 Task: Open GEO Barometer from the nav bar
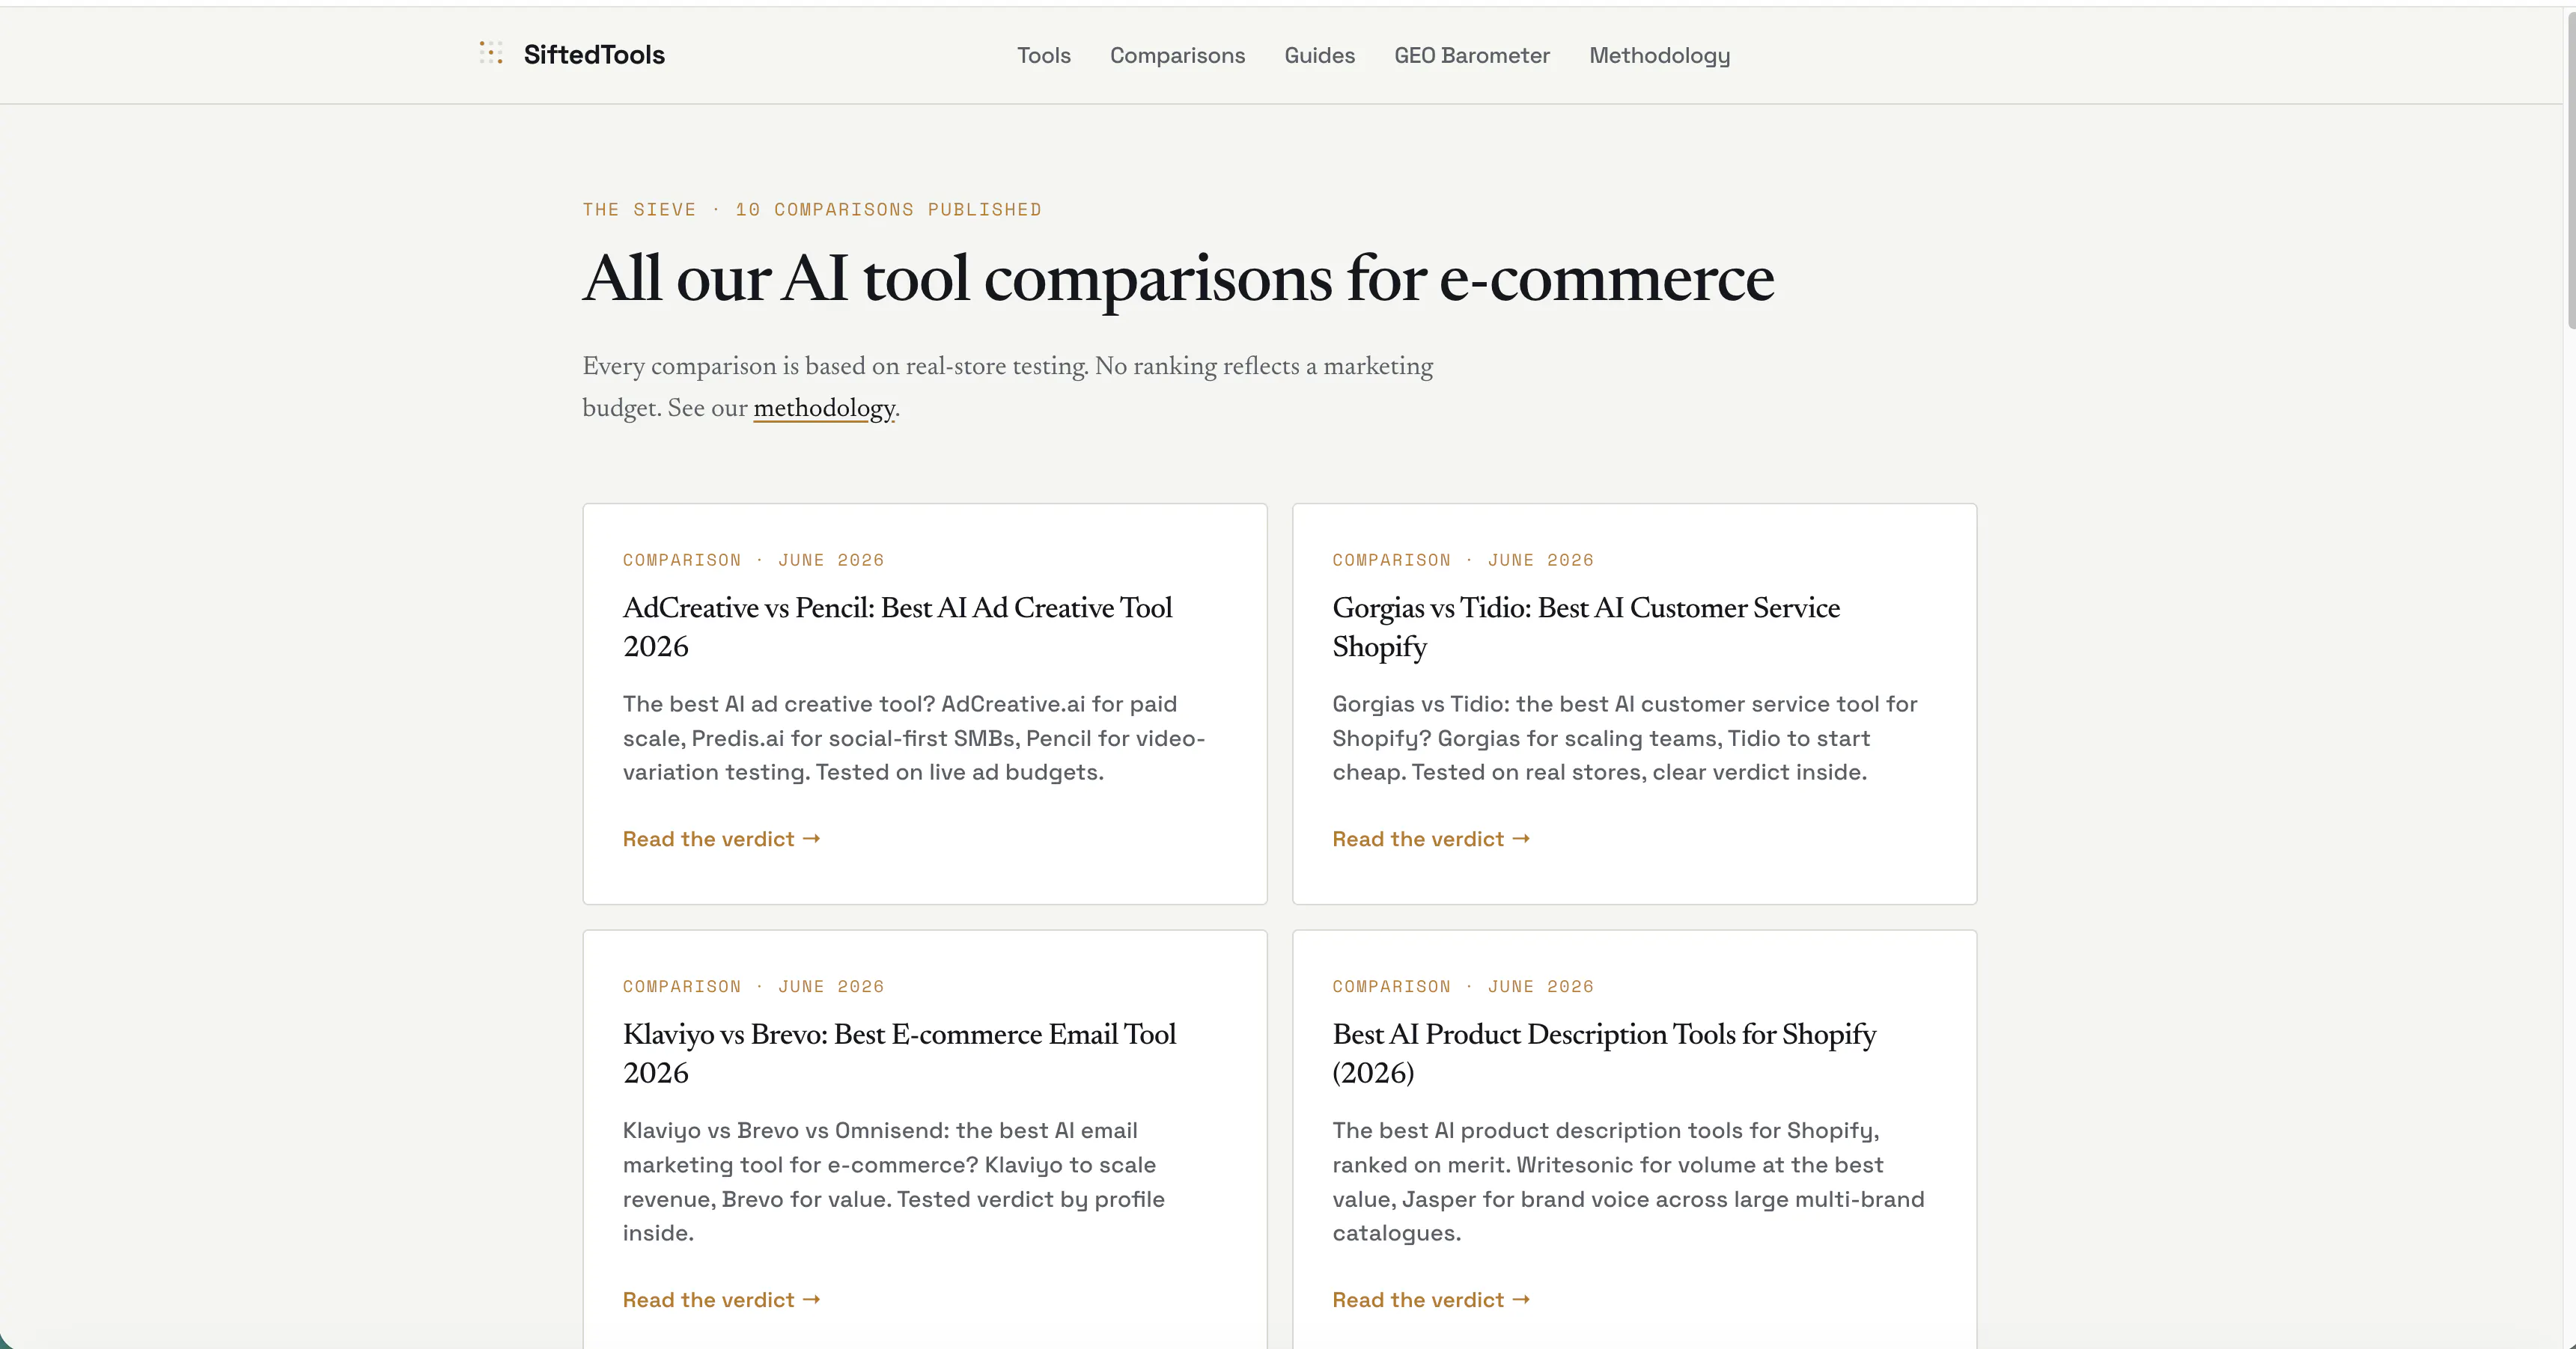1471,56
